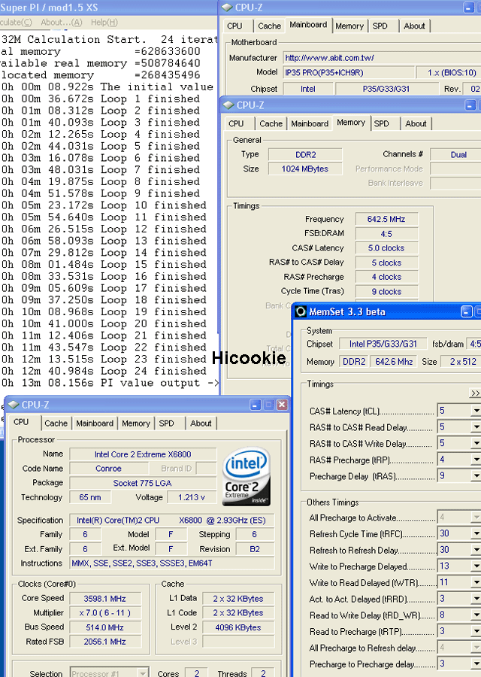This screenshot has height=677, width=481.
Task: Open the Refresh Cycle Time (tRFC) dropdown
Action: 476,533
